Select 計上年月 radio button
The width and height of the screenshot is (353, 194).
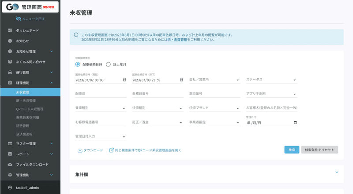pos(108,64)
